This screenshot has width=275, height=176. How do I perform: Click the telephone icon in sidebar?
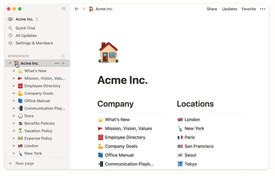pos(20,86)
